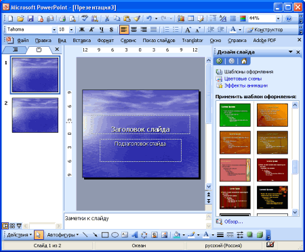Open the 44% zoom dropdown
The image size is (305, 252).
click(x=278, y=18)
